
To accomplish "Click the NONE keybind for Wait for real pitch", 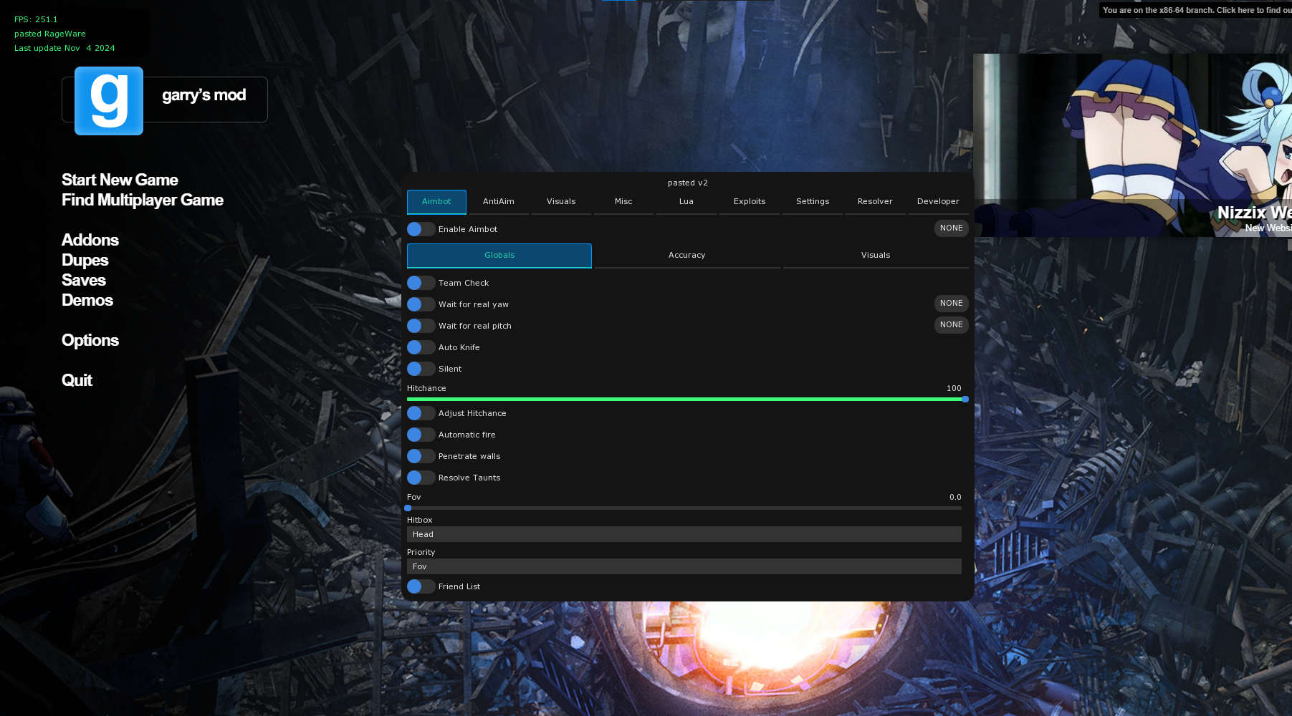I will click(952, 325).
